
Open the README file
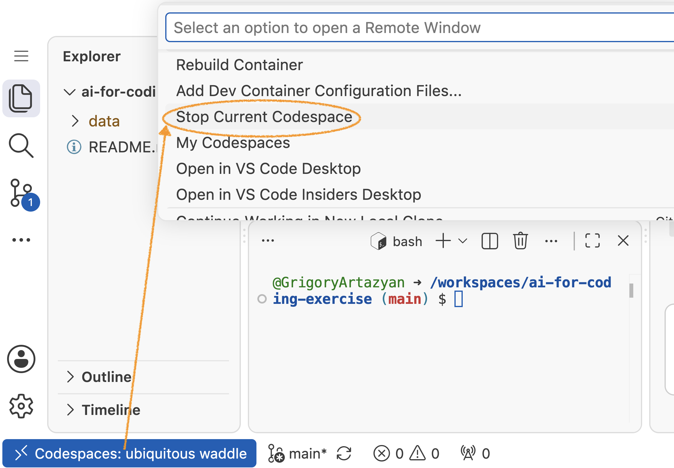(x=123, y=147)
